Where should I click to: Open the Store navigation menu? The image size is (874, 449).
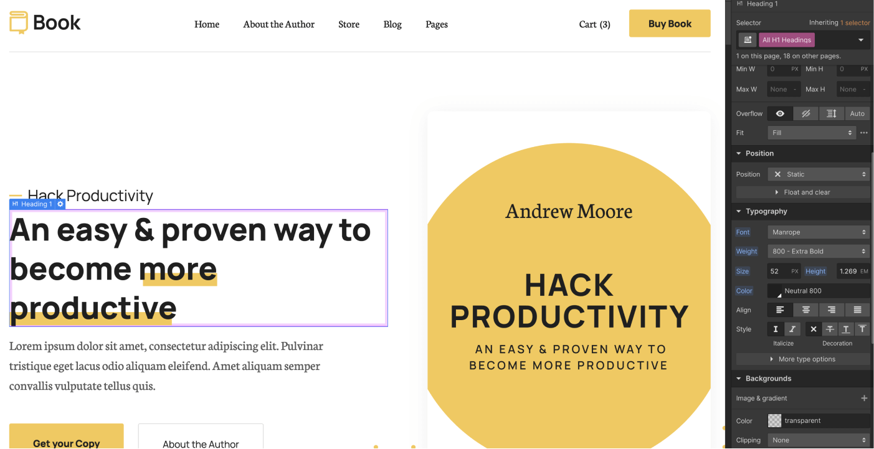[x=349, y=24]
